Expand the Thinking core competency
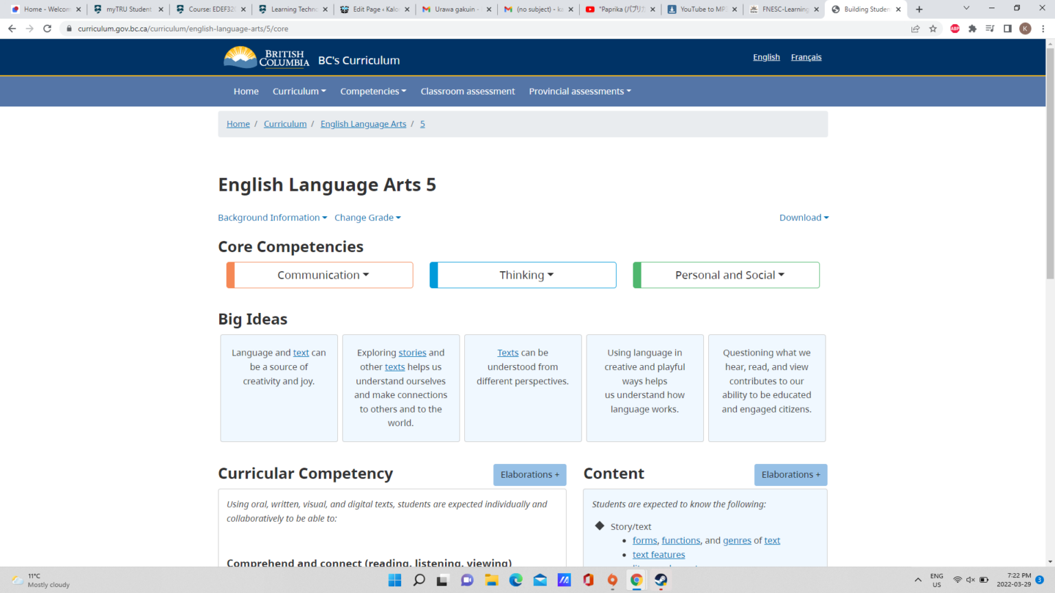 [x=523, y=275]
